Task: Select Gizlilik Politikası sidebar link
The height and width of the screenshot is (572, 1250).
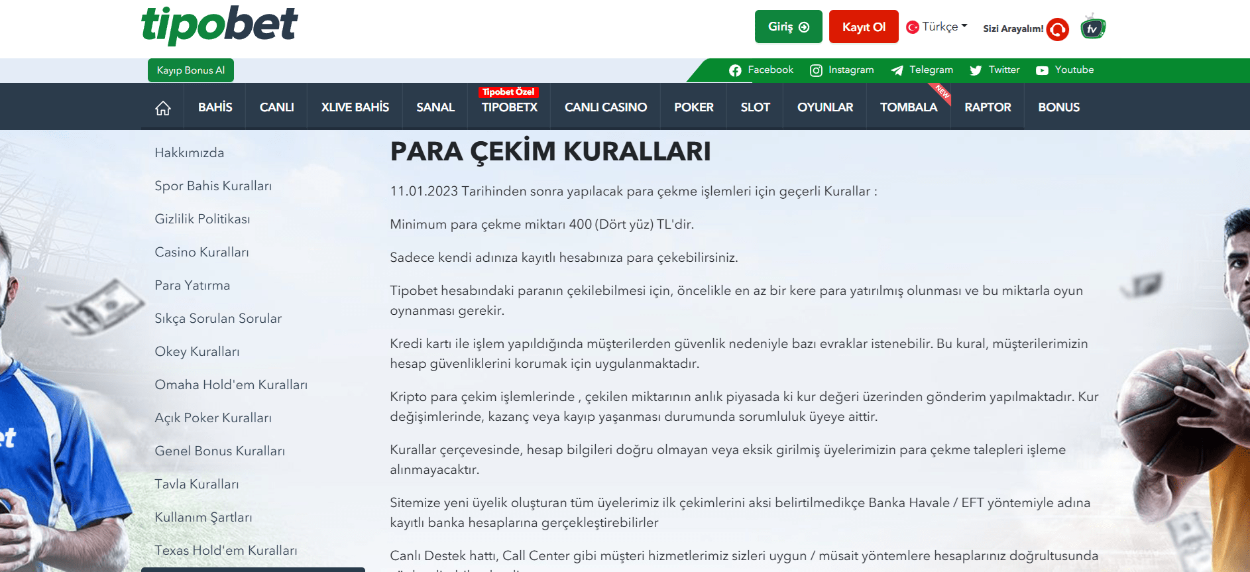Action: pyautogui.click(x=202, y=219)
